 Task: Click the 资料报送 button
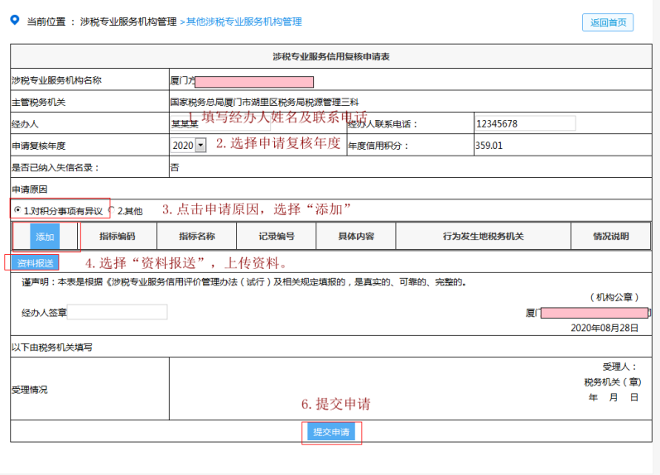coord(35,263)
